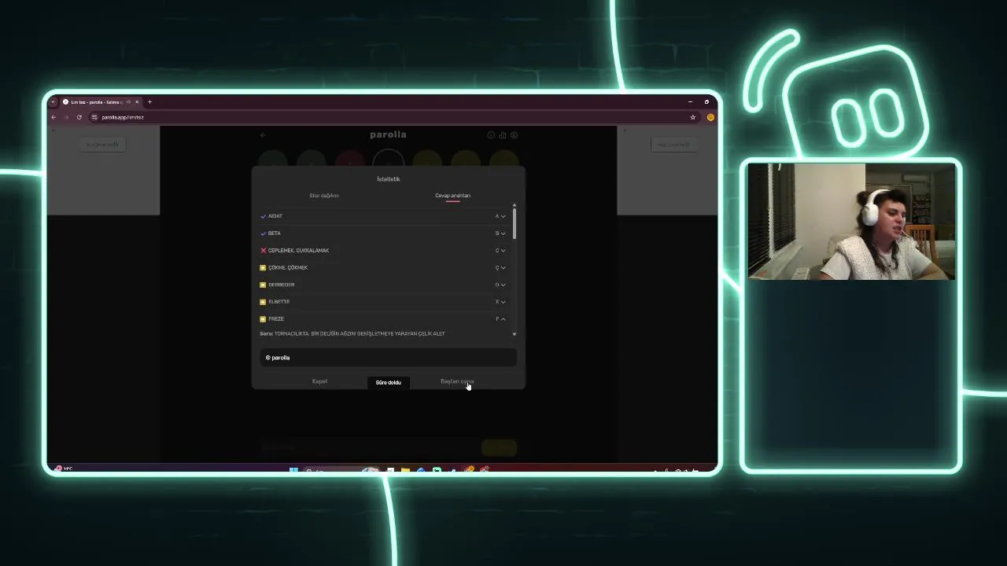
Task: Bookmark the page with the star icon
Action: 692,117
